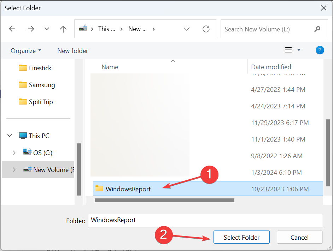Create a New folder

coord(72,51)
